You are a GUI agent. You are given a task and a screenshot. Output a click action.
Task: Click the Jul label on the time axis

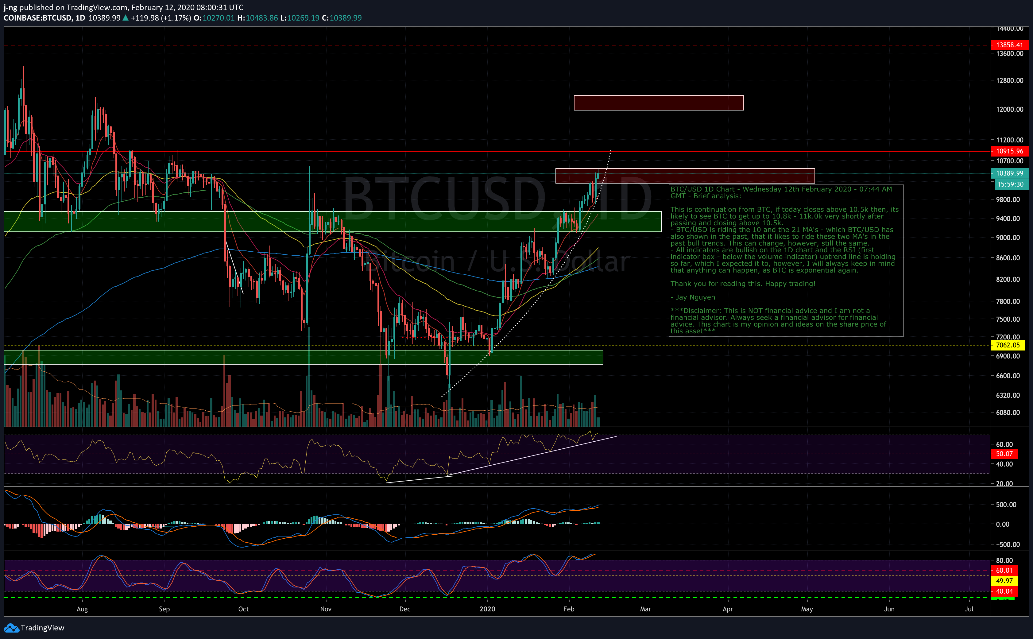[969, 609]
